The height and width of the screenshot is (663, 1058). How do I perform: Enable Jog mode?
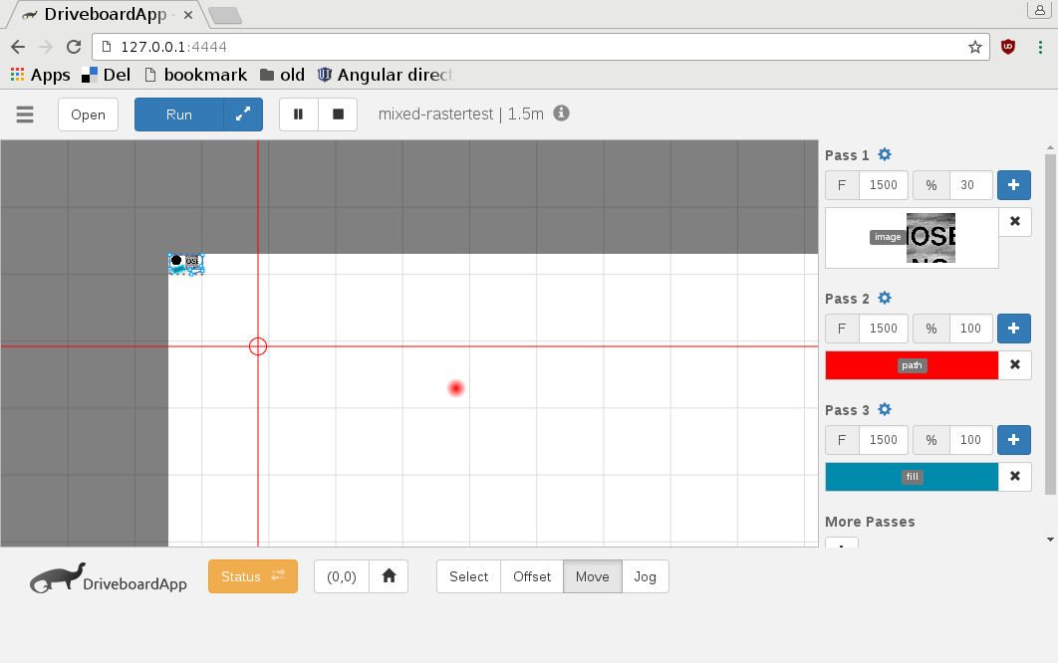pos(645,576)
